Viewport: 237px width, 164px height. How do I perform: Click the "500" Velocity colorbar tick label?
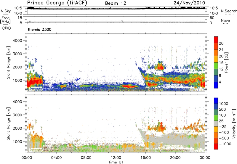pos(222,110)
